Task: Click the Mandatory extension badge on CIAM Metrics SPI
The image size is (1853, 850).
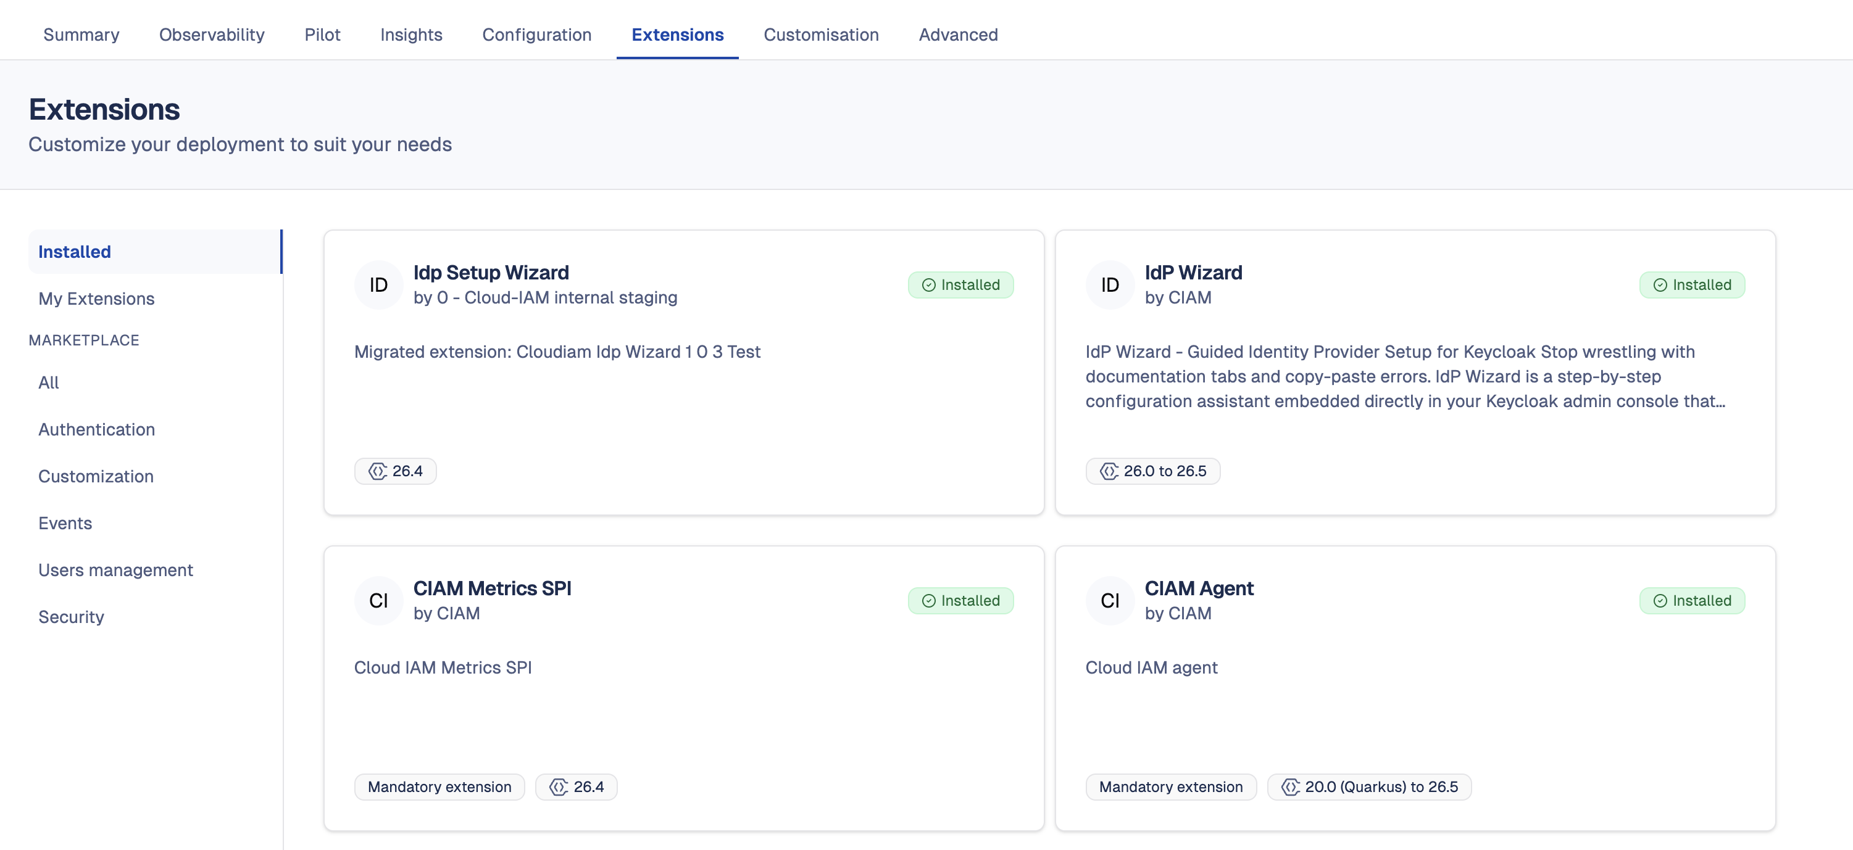Action: pos(439,786)
